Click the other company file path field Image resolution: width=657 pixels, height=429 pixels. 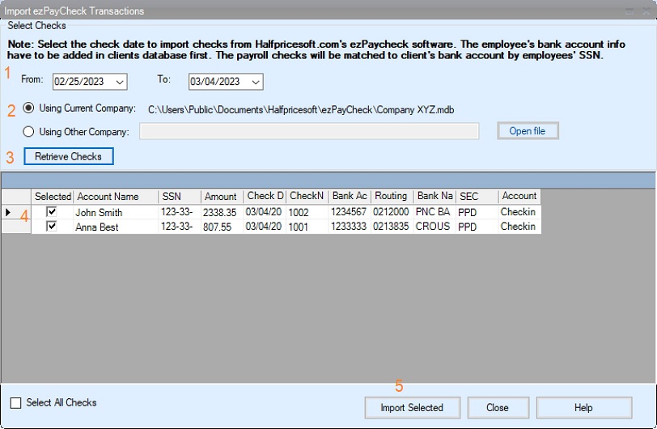click(309, 131)
